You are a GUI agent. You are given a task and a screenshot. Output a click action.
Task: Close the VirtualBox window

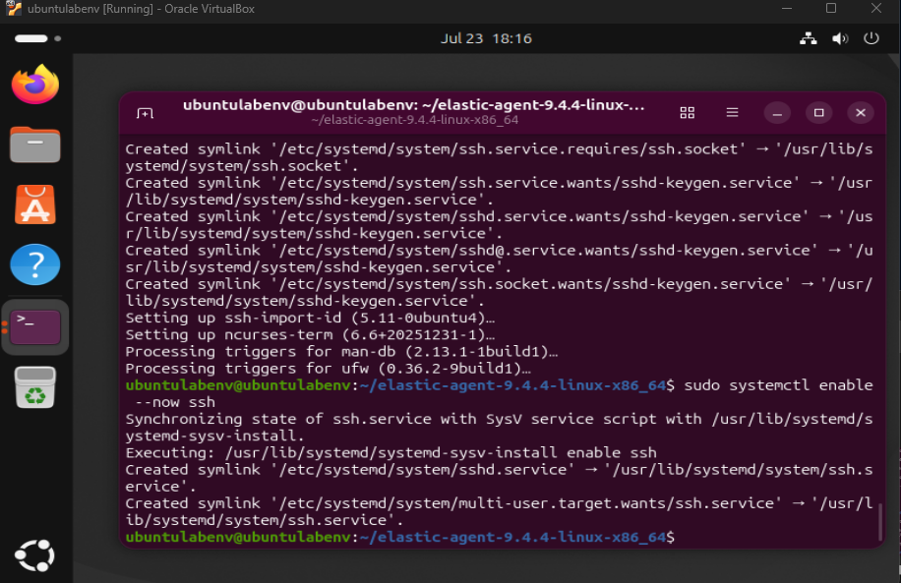tap(875, 9)
